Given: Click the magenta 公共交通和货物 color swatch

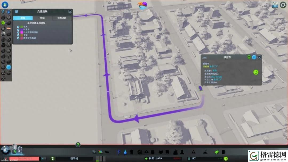Looking at the screenshot, I should (22, 33).
